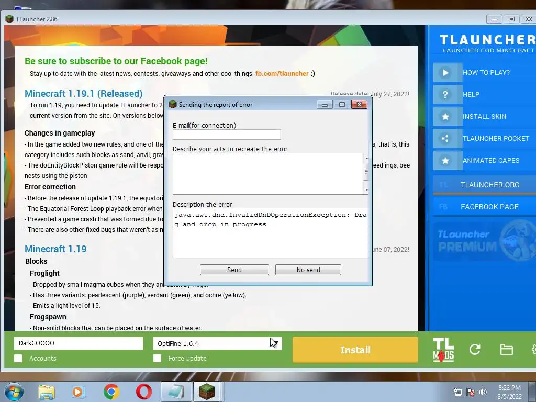Viewport: 536px width, 402px height.
Task: Click the Froglight heading text
Action: pyautogui.click(x=44, y=273)
